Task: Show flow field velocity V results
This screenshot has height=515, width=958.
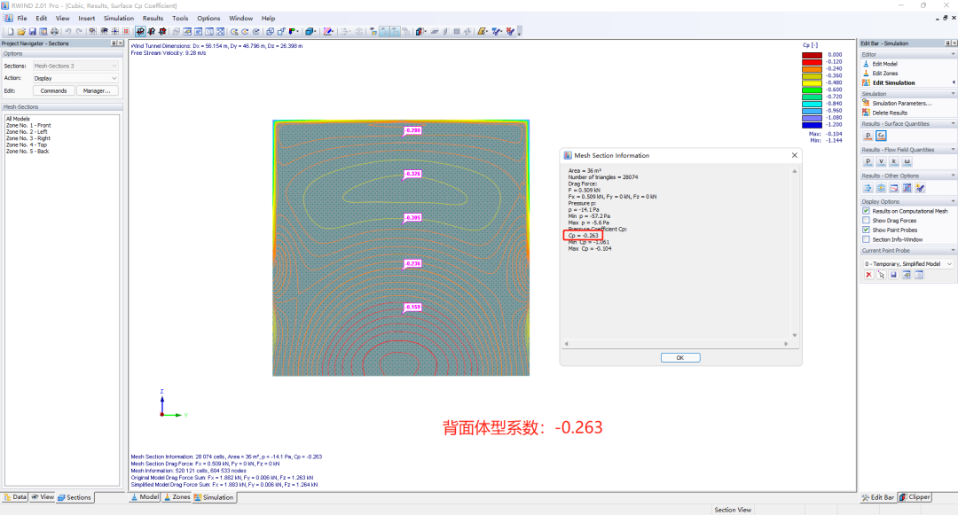Action: (881, 161)
